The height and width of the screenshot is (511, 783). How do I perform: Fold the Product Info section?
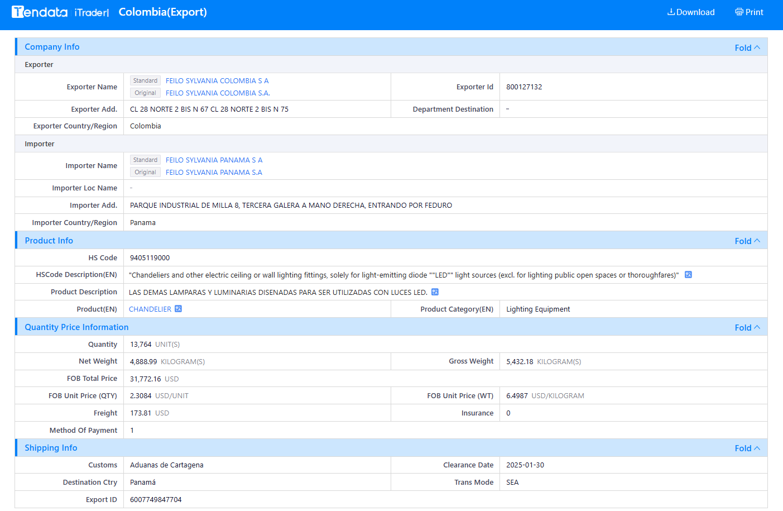747,241
